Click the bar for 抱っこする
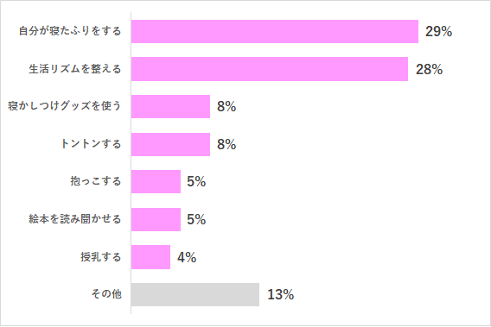Image resolution: width=491 pixels, height=327 pixels. (156, 182)
